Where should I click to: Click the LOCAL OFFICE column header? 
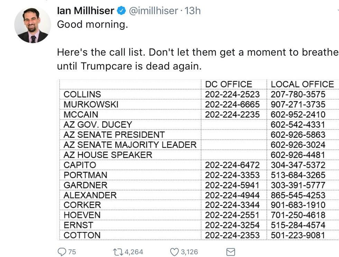pos(302,84)
